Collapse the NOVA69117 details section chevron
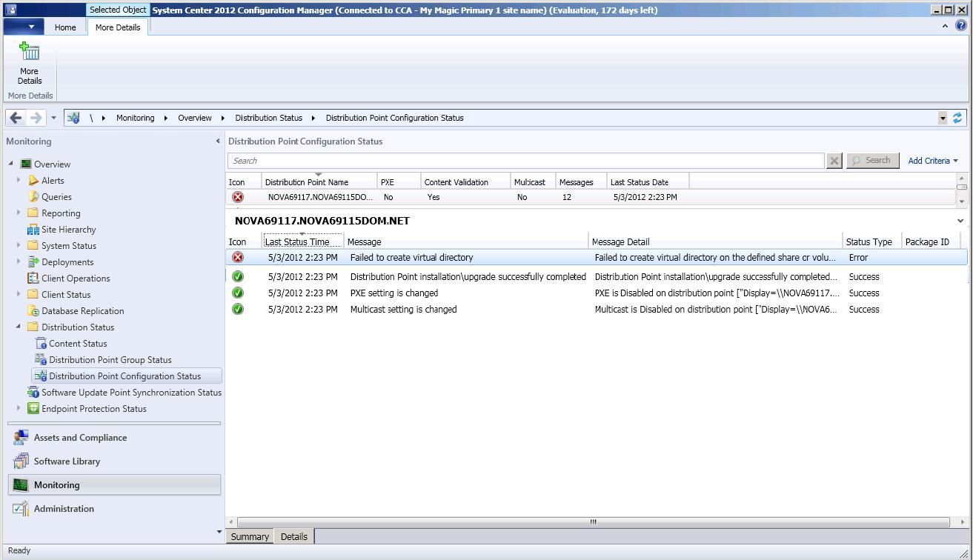Viewport: 973px width, 560px height. click(960, 220)
